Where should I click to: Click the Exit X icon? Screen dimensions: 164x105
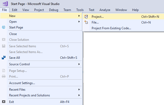pos(4,102)
